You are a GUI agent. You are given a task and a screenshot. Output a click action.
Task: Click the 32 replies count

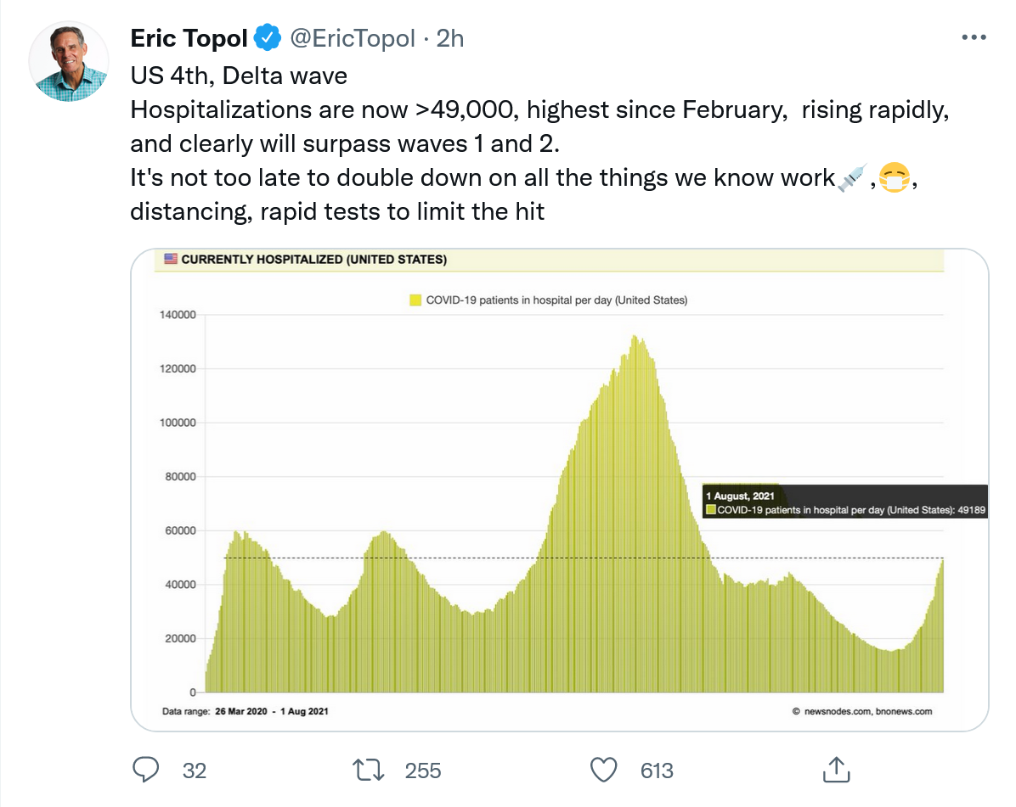pyautogui.click(x=195, y=771)
